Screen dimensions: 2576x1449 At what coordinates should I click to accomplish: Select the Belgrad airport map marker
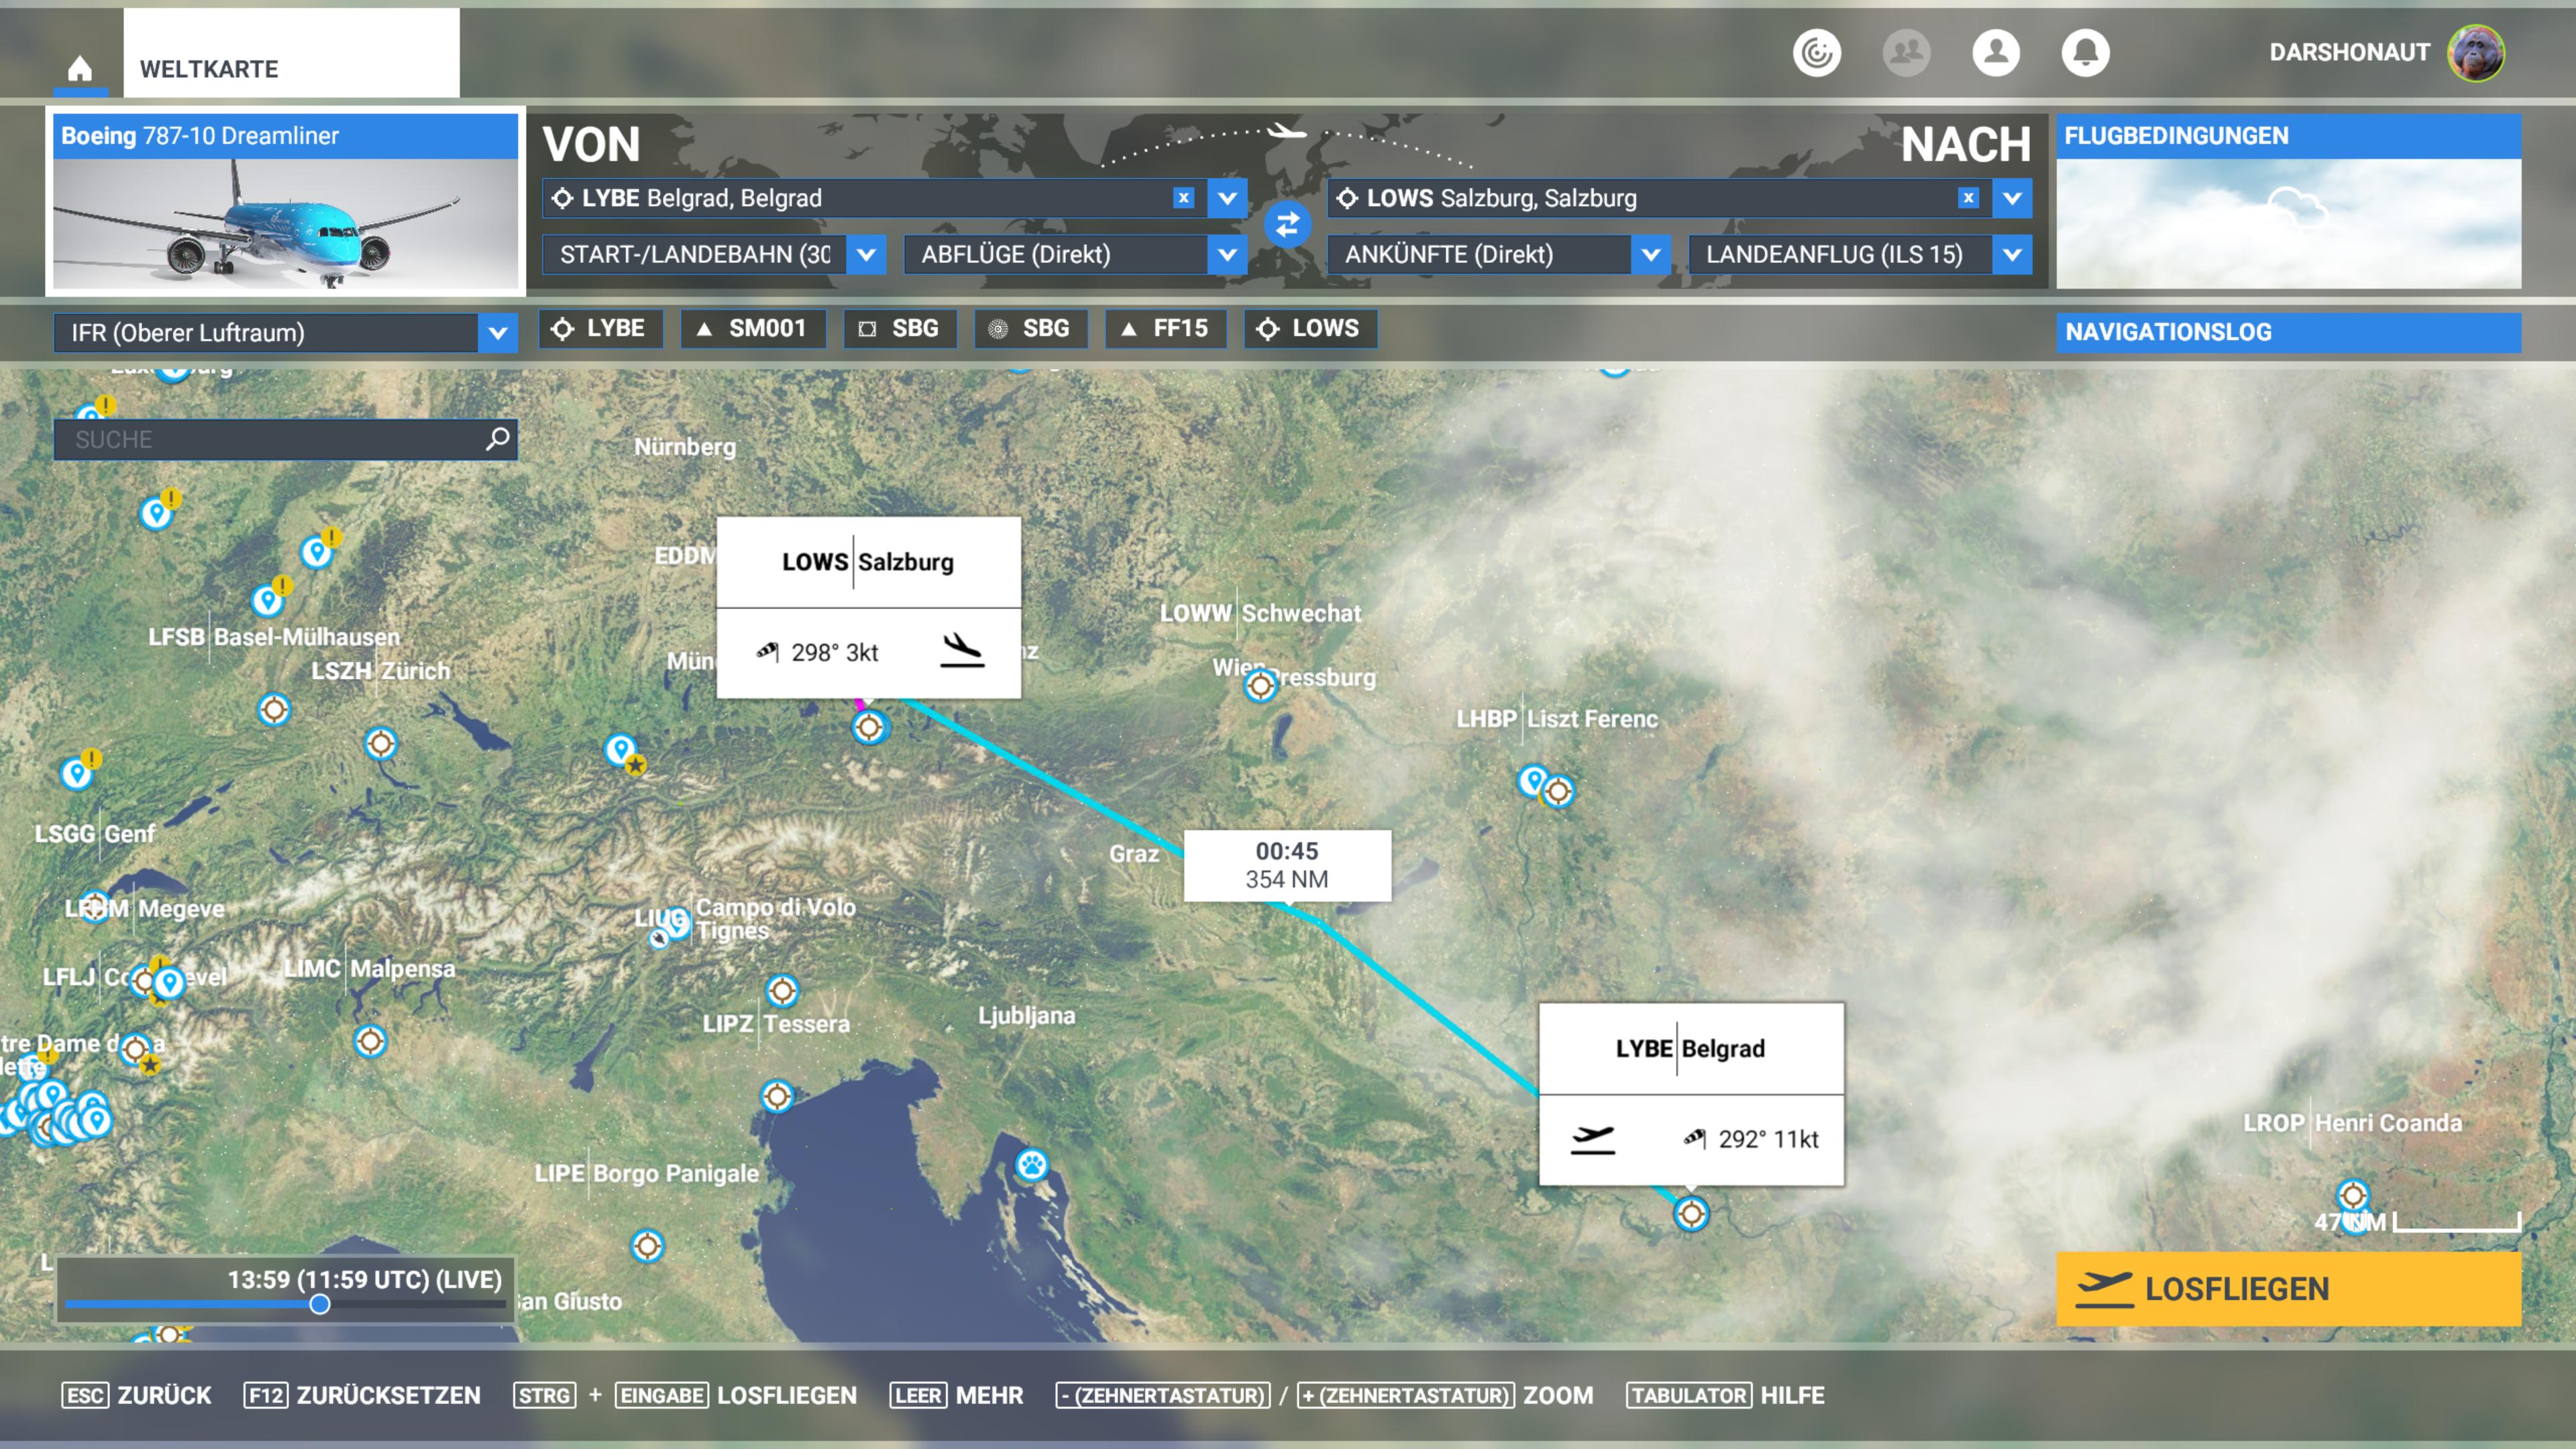1691,1214
